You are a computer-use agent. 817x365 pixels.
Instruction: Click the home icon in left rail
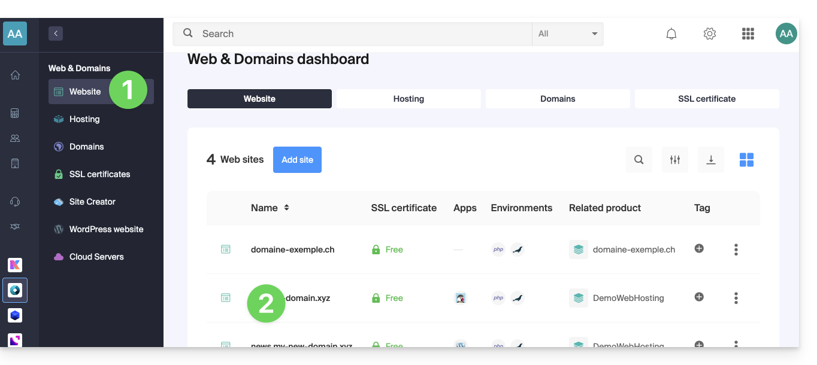click(16, 75)
